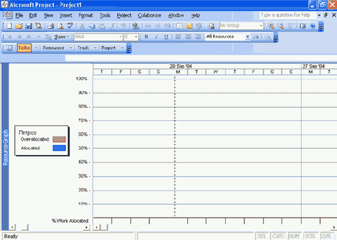Open the View menu

(48, 16)
